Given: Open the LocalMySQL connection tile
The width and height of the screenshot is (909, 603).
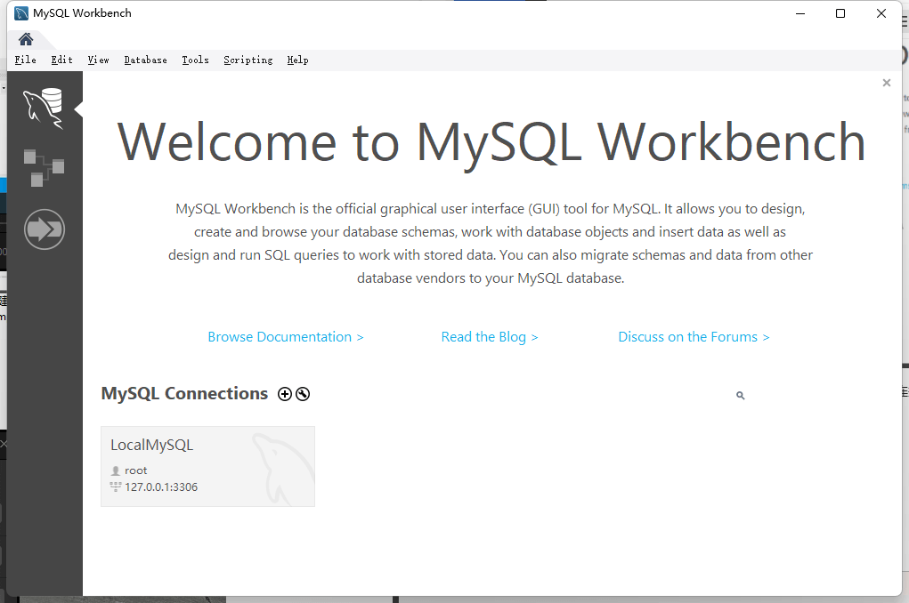Looking at the screenshot, I should coord(207,466).
